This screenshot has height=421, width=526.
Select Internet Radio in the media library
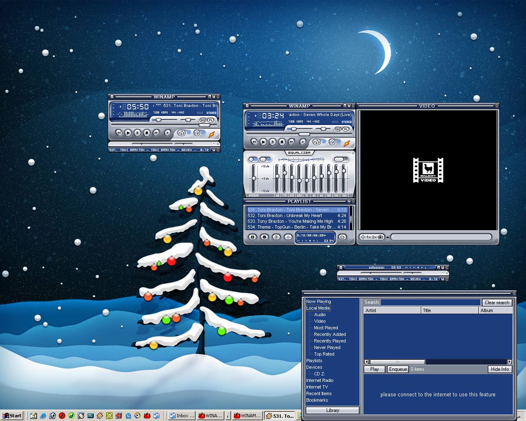click(319, 380)
